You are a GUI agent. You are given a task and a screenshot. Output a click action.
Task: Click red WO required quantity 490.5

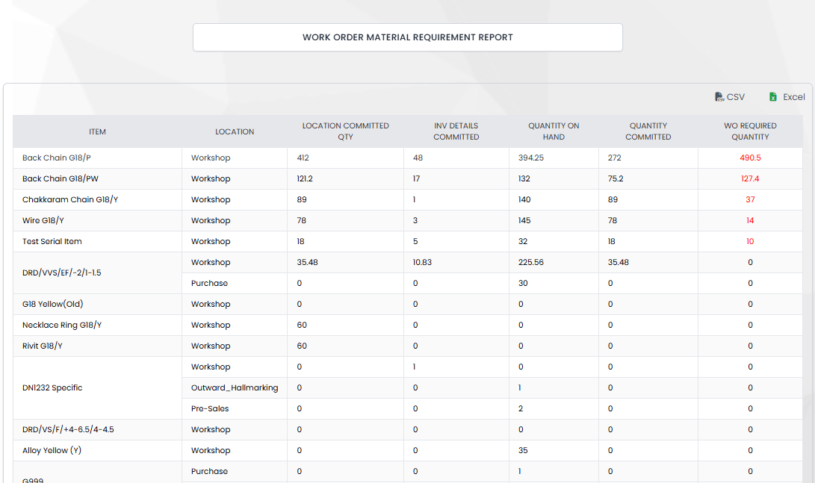750,158
